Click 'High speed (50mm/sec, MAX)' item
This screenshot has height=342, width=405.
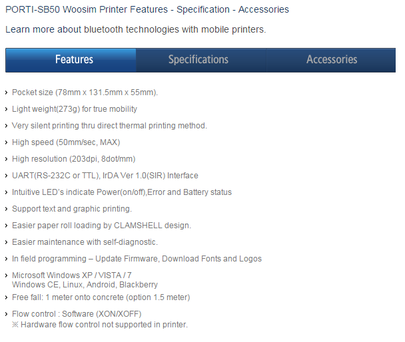(66, 142)
